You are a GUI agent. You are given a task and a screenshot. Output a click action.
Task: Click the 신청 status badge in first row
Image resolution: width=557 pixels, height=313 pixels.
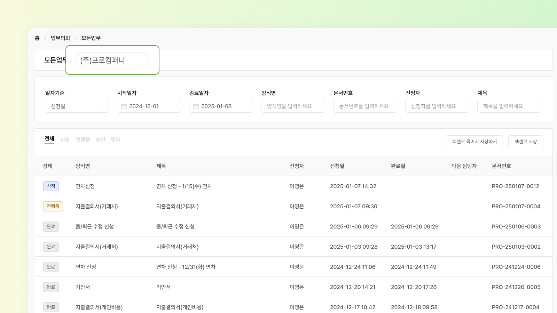click(51, 186)
